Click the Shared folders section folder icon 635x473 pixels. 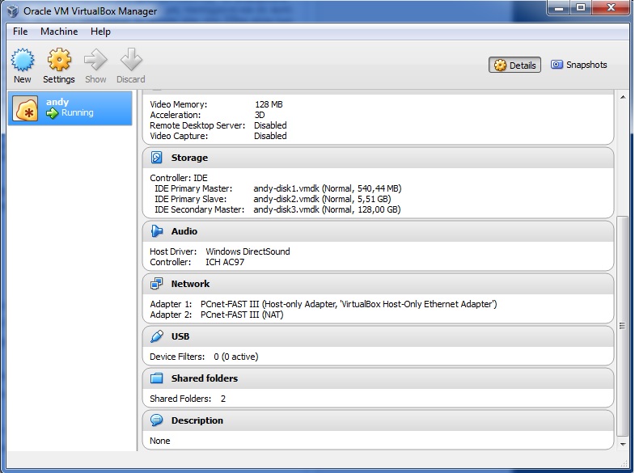tap(156, 378)
